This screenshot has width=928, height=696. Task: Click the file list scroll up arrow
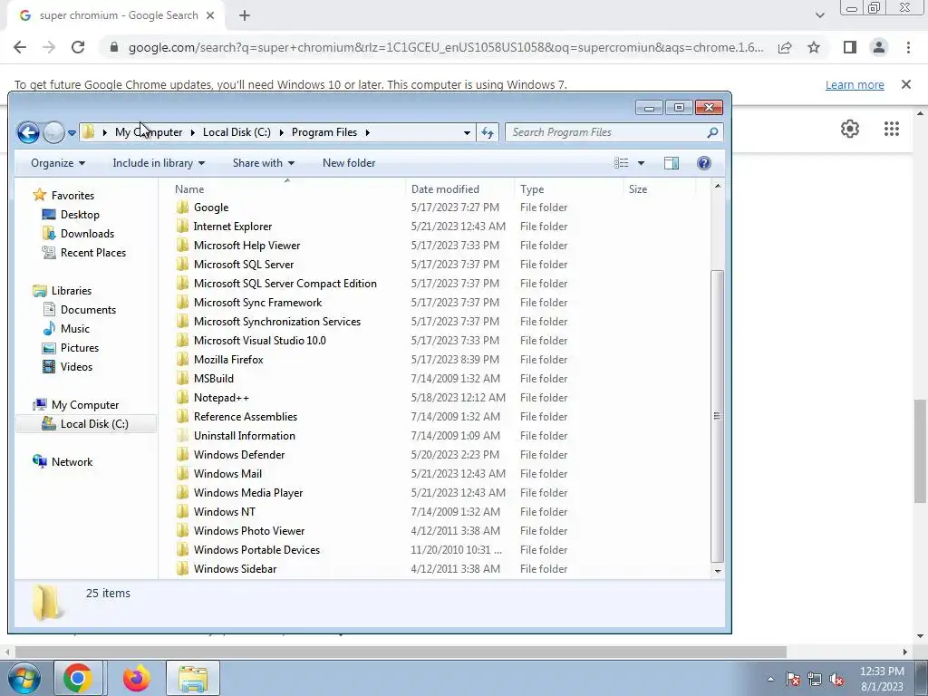coord(718,187)
